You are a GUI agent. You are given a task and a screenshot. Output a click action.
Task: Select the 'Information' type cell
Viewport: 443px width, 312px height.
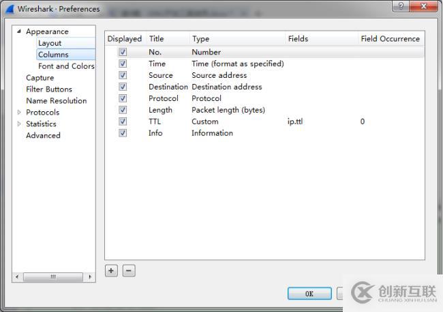tap(212, 133)
